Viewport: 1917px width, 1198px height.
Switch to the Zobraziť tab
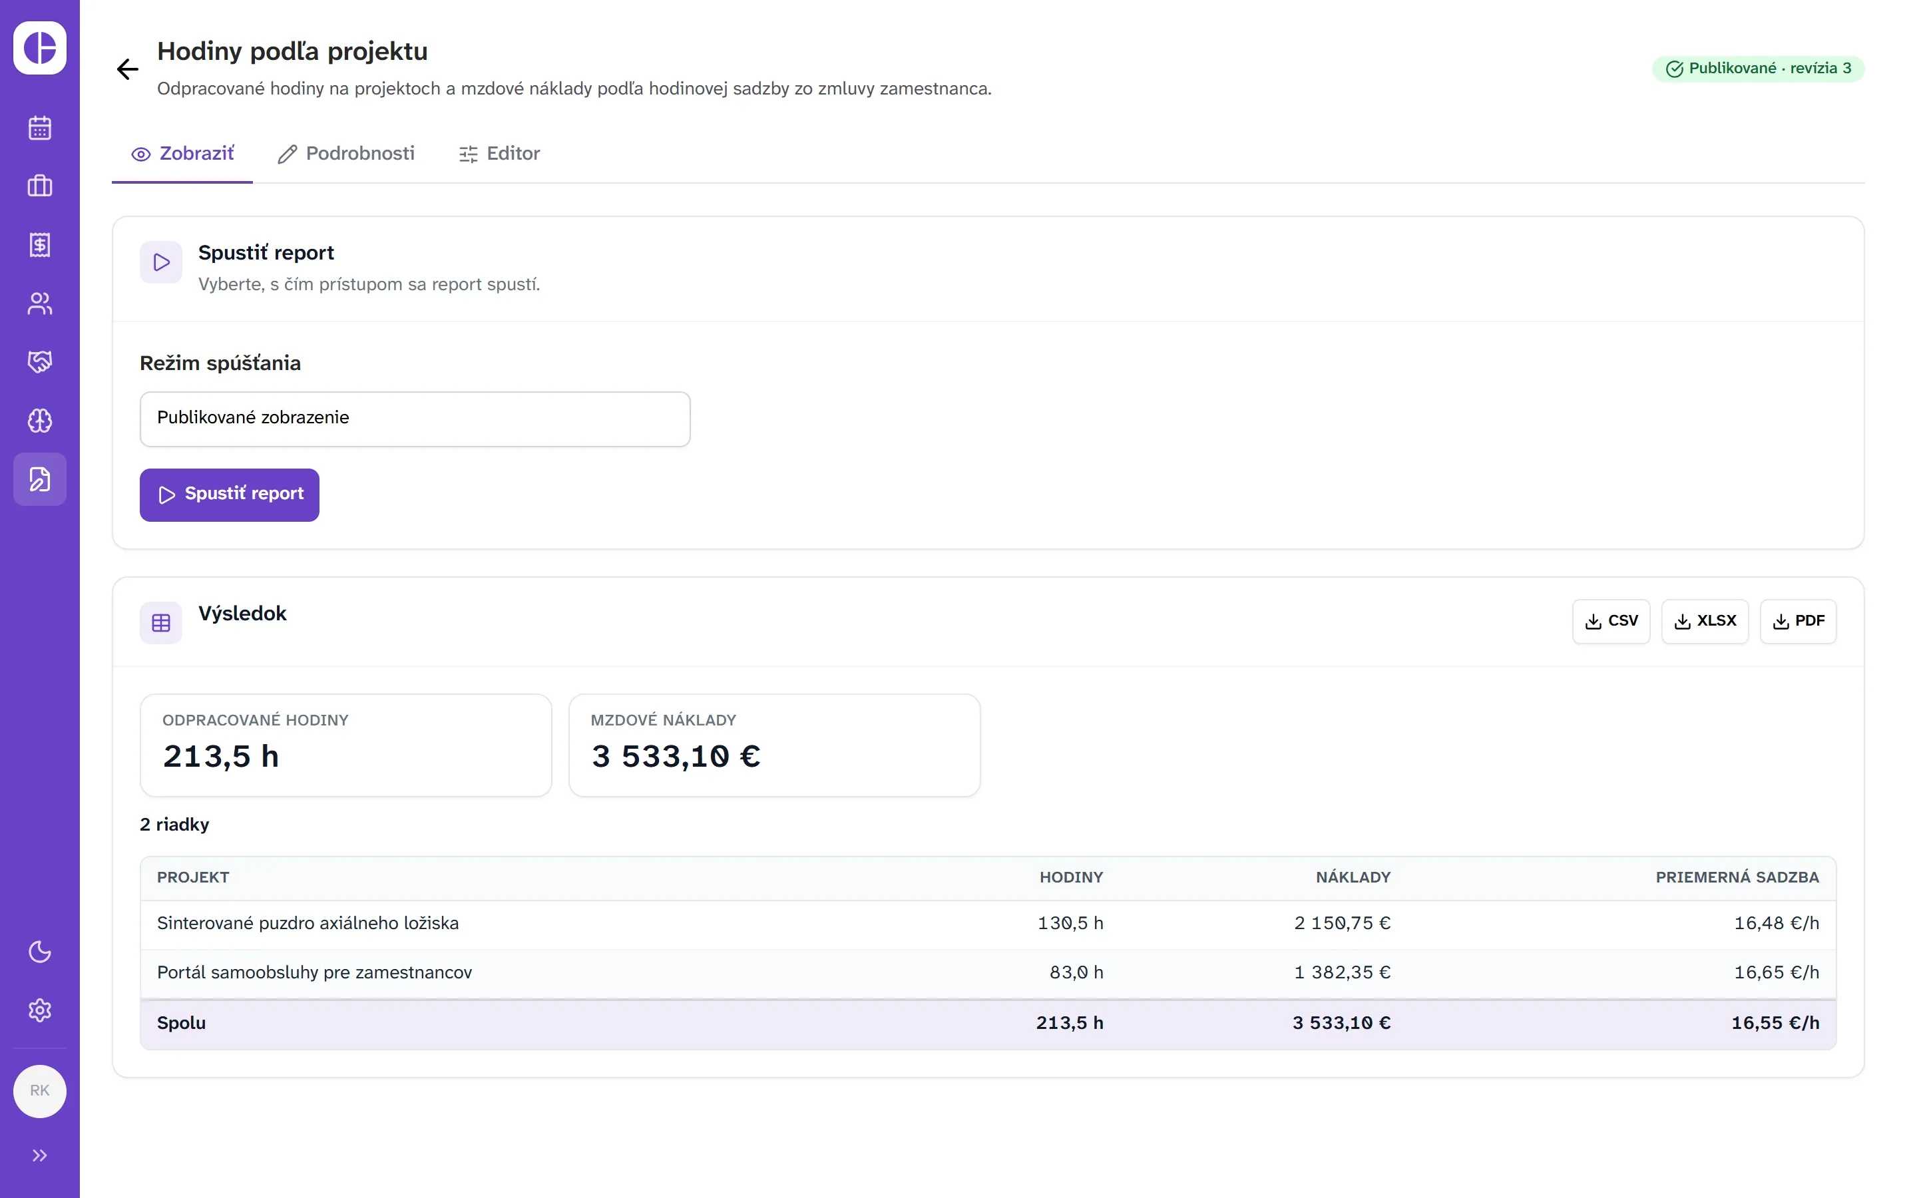182,154
